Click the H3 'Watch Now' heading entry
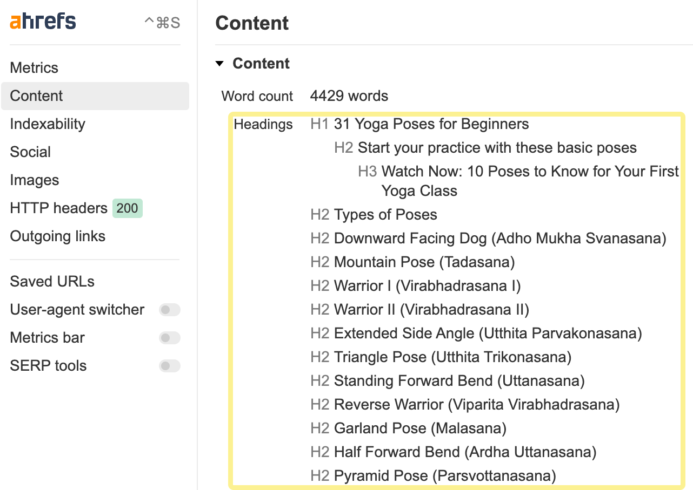Screen dimensions: 693x490 530,171
